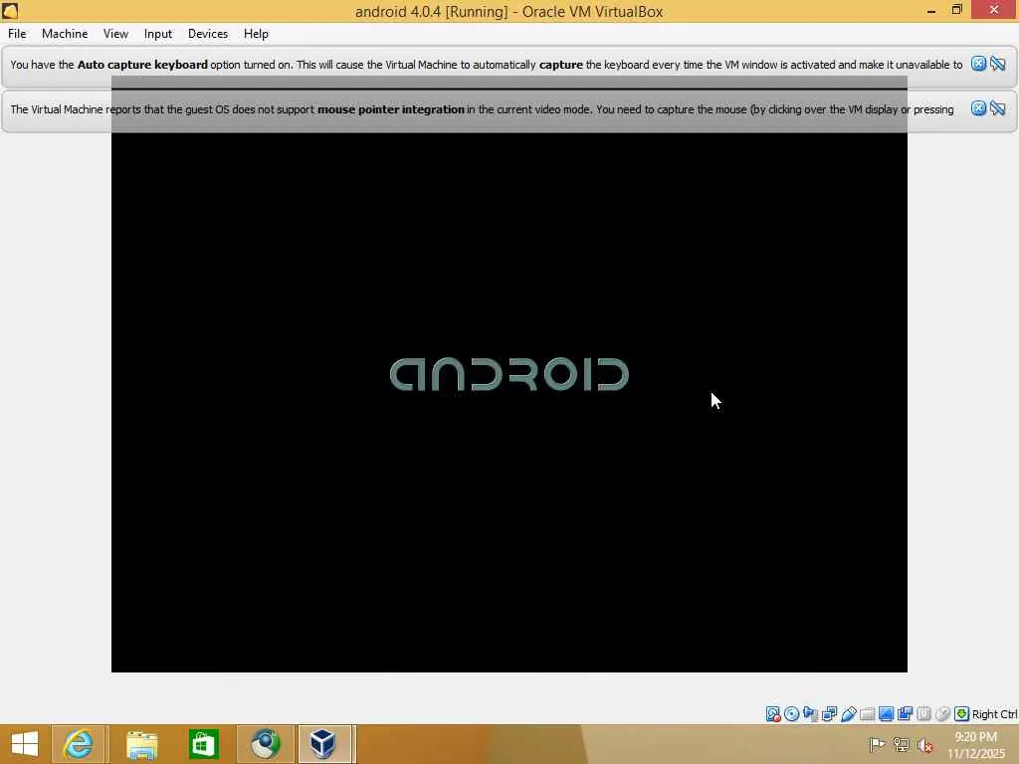Screen dimensions: 1019x764
Task: Open the taskbar clock showing 9:20 PM
Action: 976,745
